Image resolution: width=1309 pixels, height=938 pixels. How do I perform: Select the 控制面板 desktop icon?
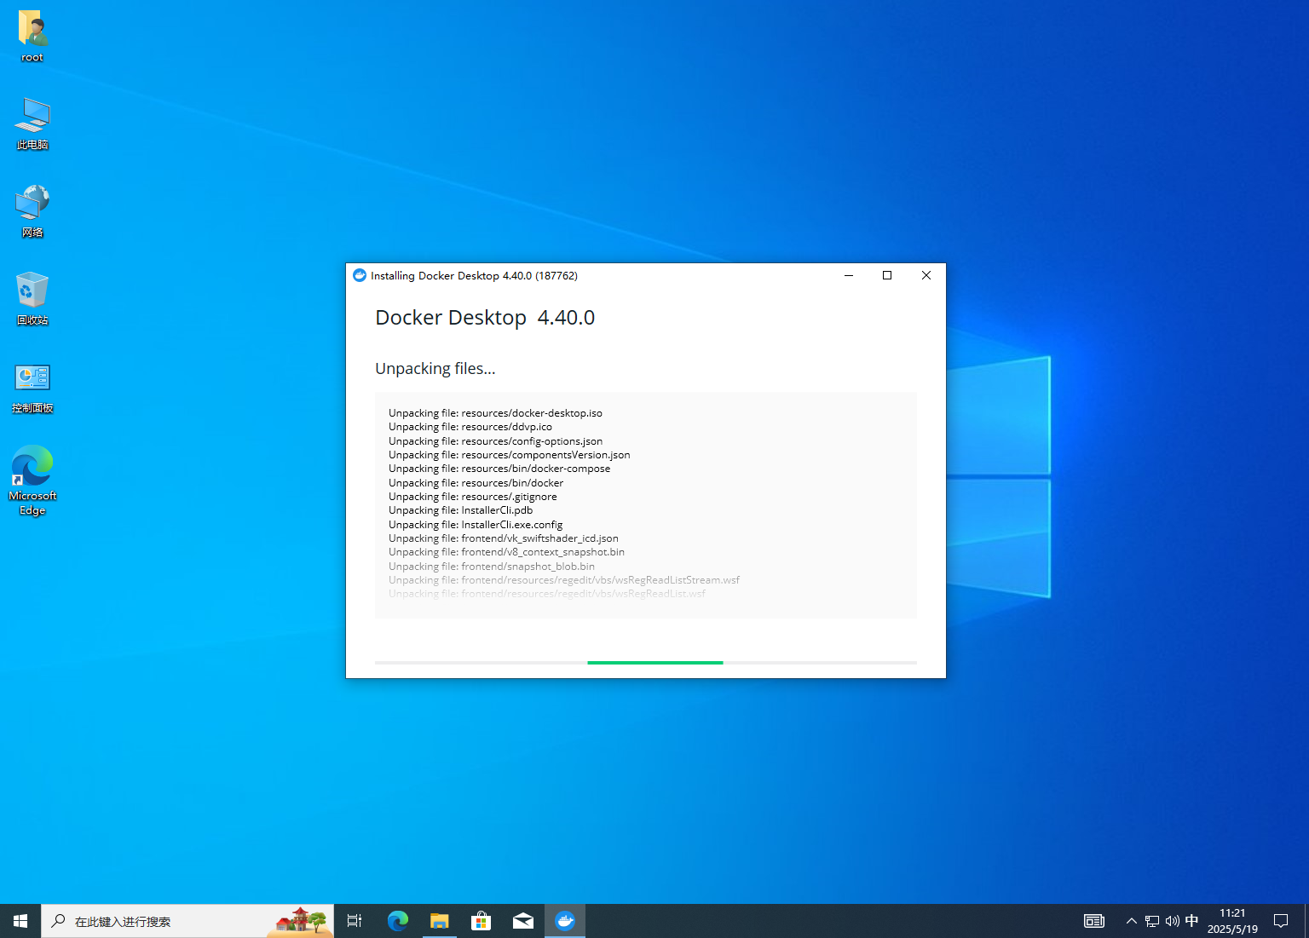coord(32,388)
